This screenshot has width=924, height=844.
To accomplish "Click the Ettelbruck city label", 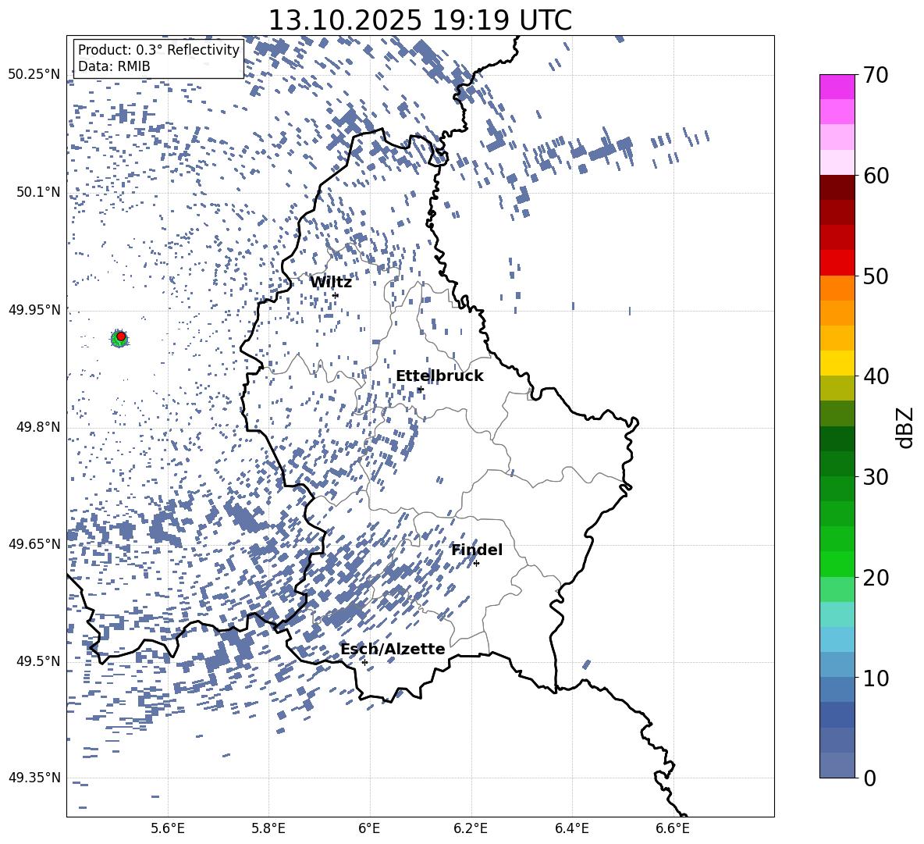I will click(439, 376).
